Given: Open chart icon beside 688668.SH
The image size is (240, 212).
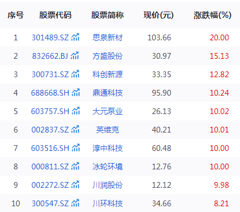Looking at the screenshot, I should pos(76,92).
